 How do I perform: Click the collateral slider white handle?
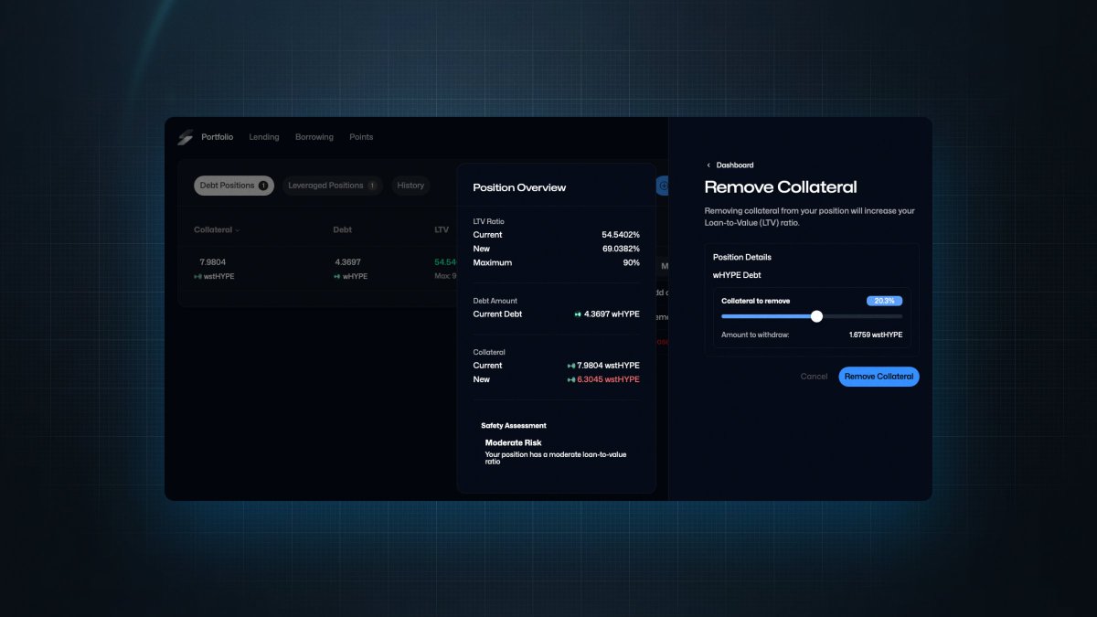pos(816,316)
